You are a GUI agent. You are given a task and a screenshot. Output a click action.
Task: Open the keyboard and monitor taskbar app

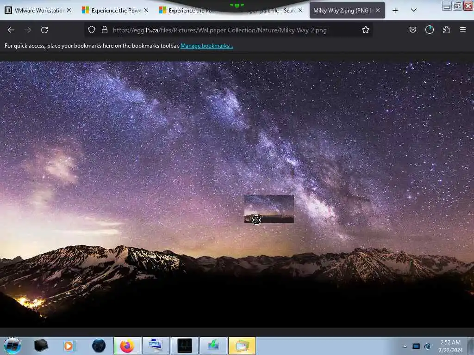click(x=156, y=346)
